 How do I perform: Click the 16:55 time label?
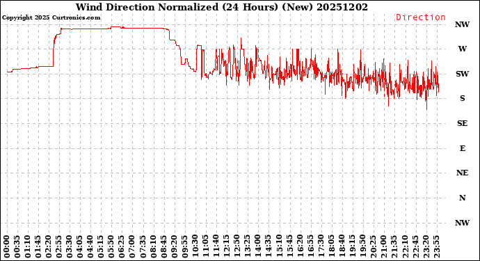pos(310,246)
